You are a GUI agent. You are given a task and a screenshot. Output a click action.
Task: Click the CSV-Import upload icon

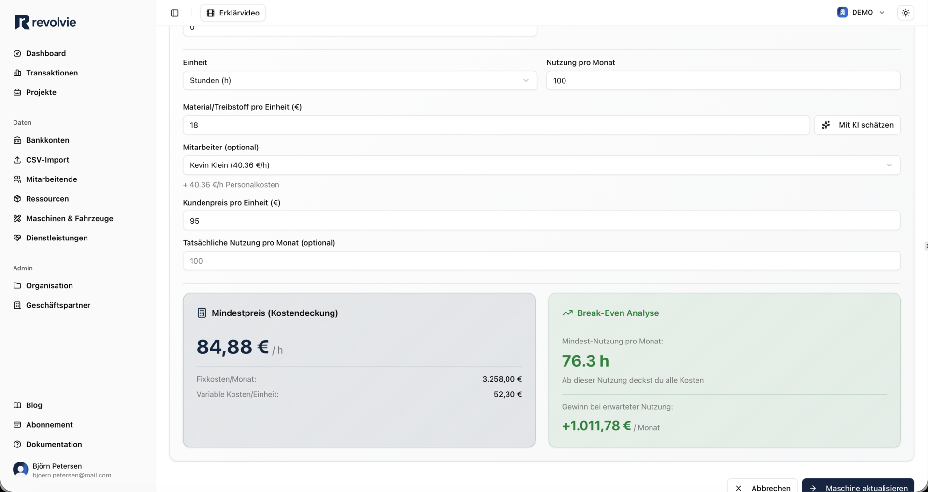click(x=17, y=160)
